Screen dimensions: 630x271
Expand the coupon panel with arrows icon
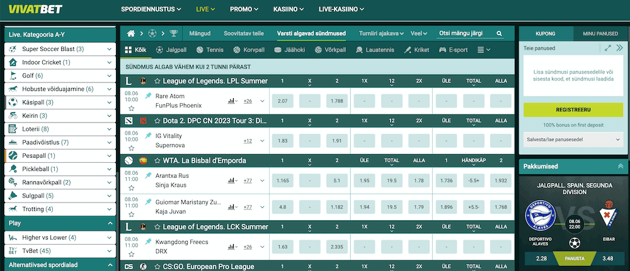pyautogui.click(x=608, y=48)
